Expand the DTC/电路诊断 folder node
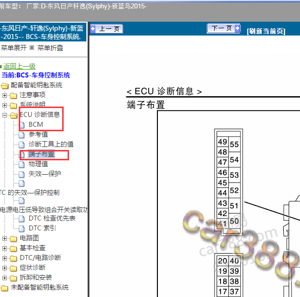This screenshot has height=297, width=300. pos(4,258)
